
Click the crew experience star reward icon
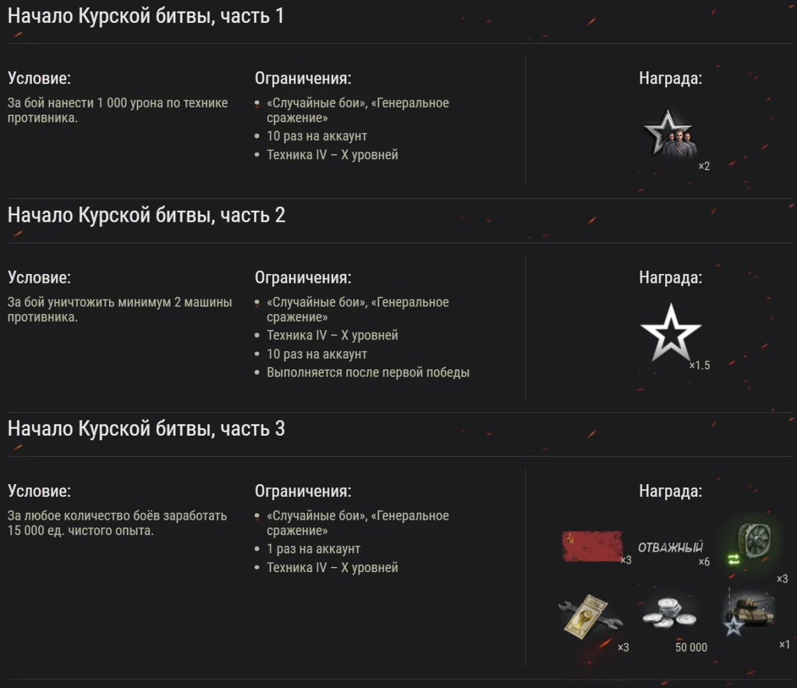coord(669,134)
